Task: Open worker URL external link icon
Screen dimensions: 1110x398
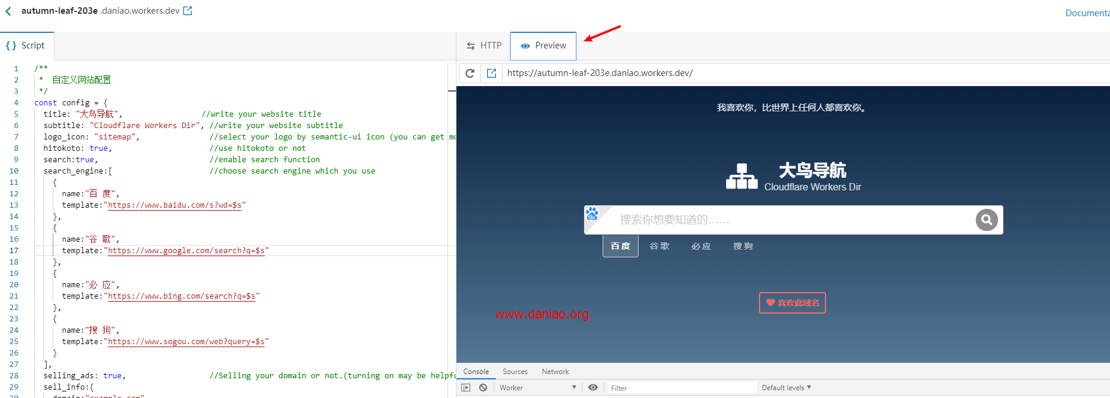Action: (187, 11)
